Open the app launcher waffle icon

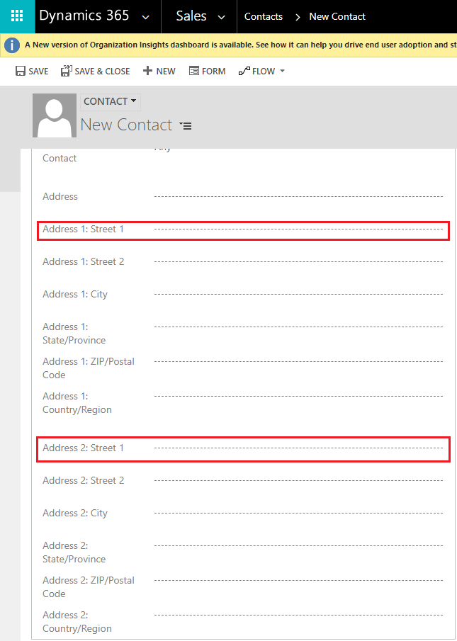tap(17, 16)
